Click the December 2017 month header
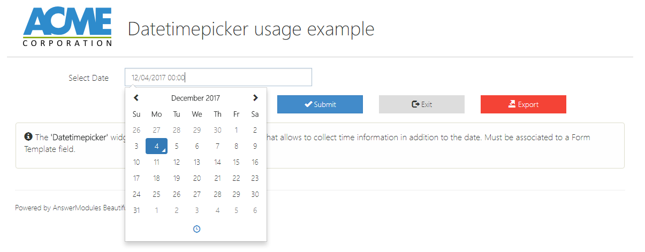This screenshot has height=252, width=645. point(195,98)
